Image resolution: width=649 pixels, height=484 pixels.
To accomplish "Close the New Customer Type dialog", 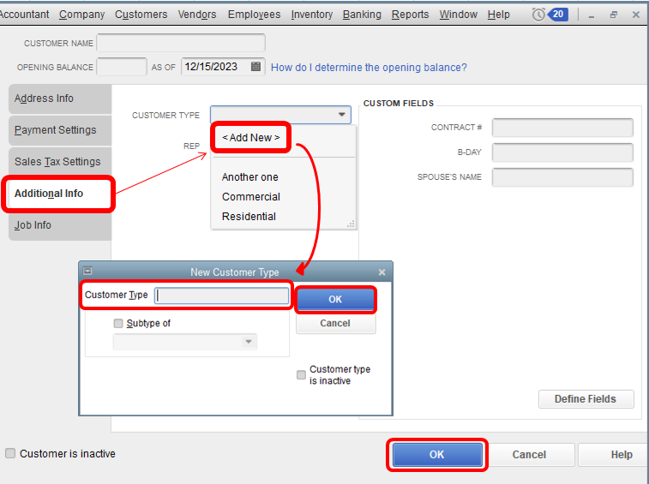I will 382,272.
